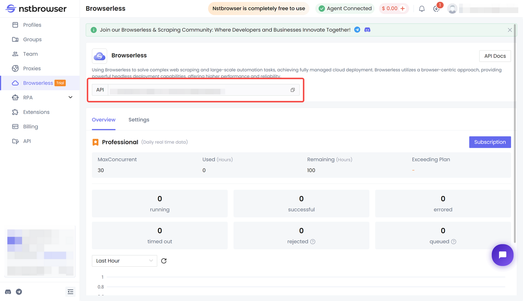Open the user avatar menu

click(x=452, y=9)
